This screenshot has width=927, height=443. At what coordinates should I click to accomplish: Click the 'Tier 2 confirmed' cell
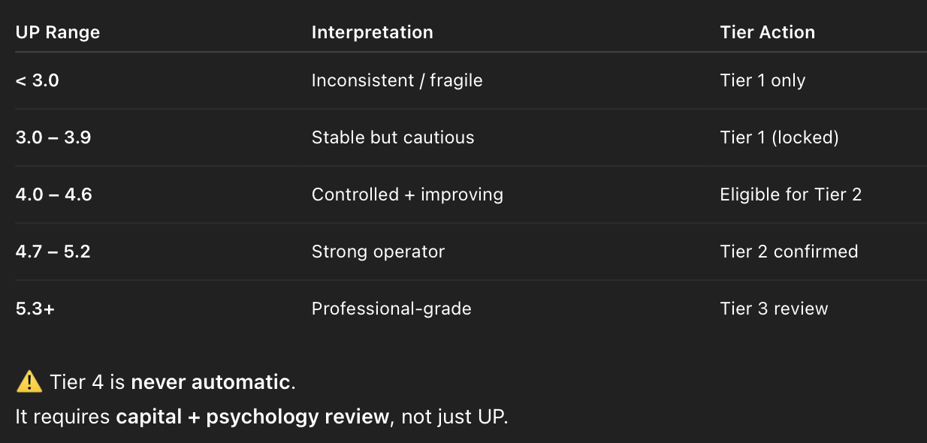coord(789,252)
